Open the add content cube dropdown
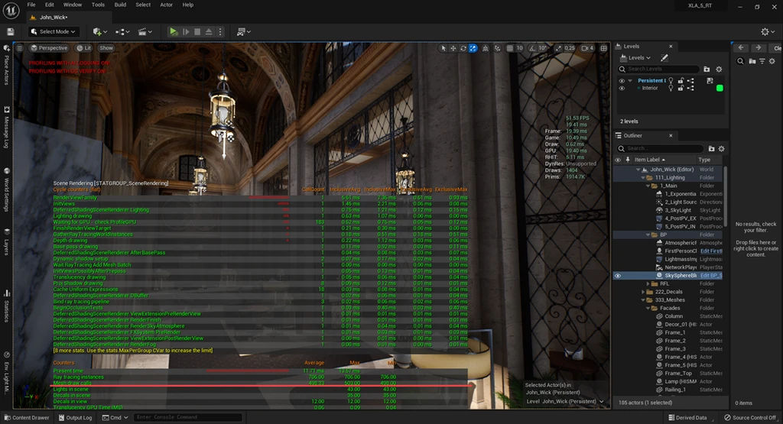Viewport: 783px width, 424px height. tap(100, 31)
